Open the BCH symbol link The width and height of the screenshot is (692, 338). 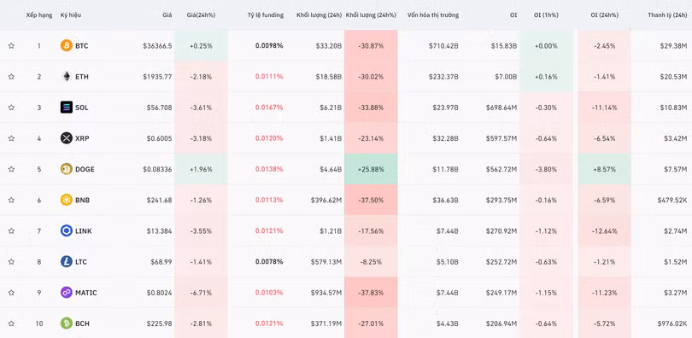pyautogui.click(x=82, y=323)
